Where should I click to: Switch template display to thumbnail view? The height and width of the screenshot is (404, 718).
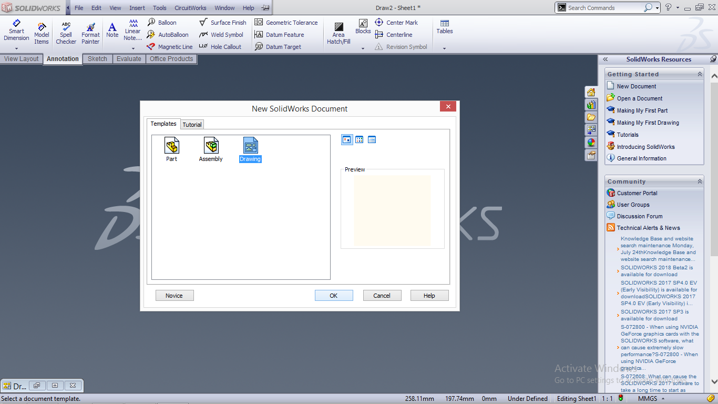click(359, 139)
